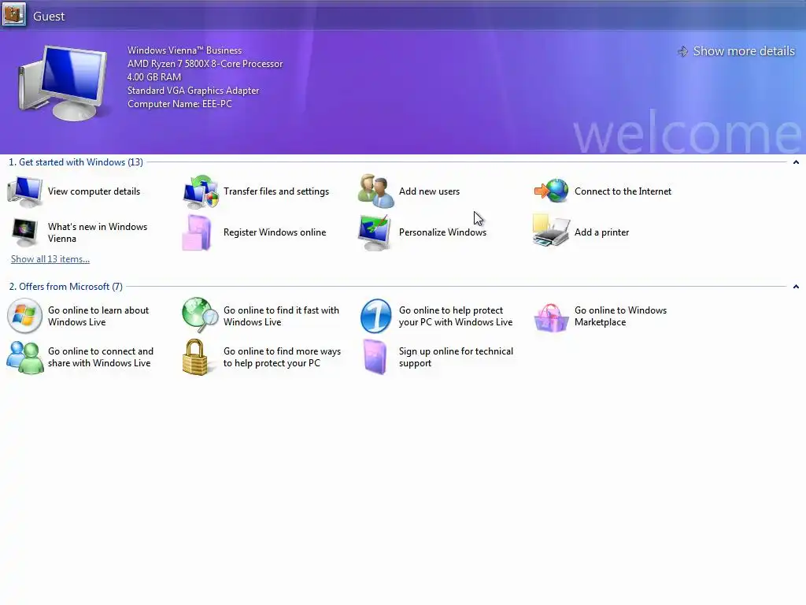This screenshot has width=806, height=605.
Task: Open Go online to learn about Windows Live
Action: [98, 316]
